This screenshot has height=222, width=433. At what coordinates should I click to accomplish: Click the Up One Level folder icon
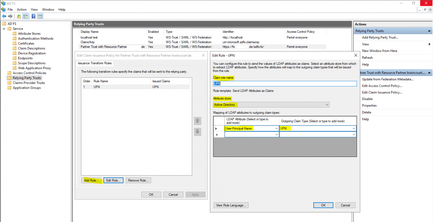tap(19, 16)
